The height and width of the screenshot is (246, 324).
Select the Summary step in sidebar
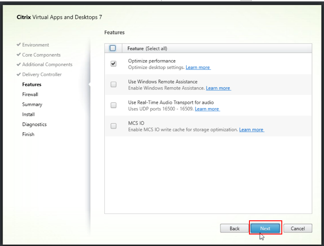pyautogui.click(x=32, y=104)
